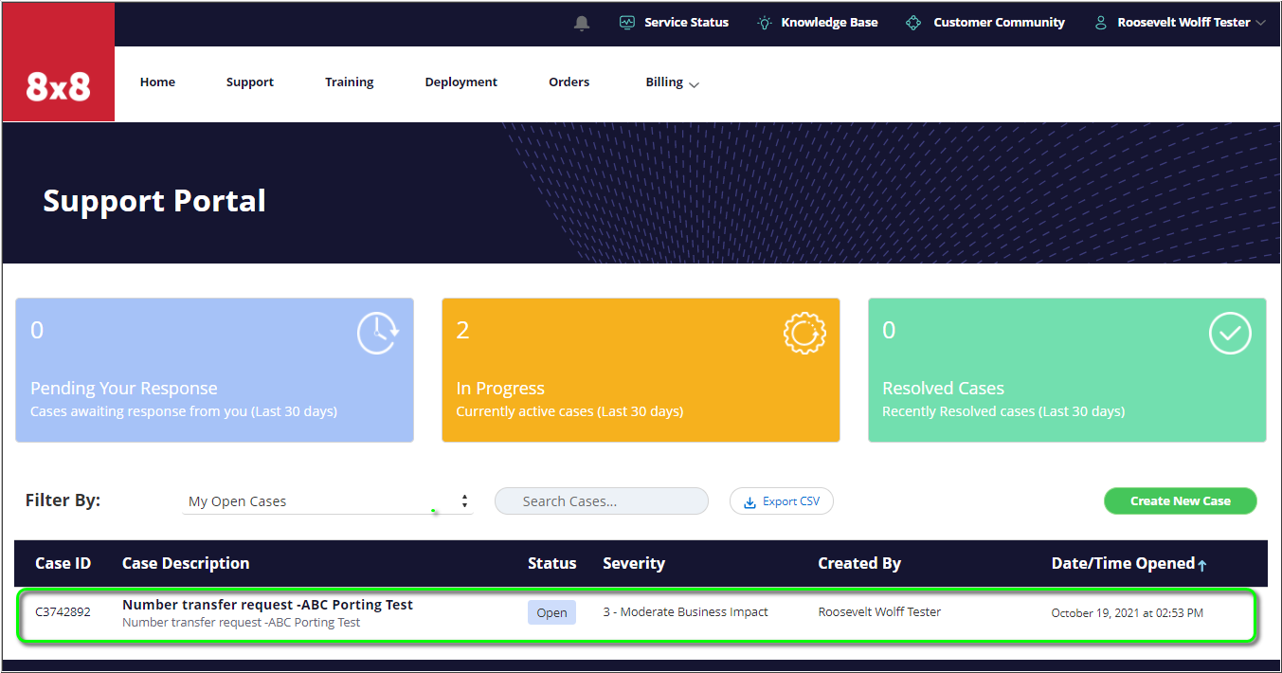Open the In Progress cases card

(x=641, y=371)
